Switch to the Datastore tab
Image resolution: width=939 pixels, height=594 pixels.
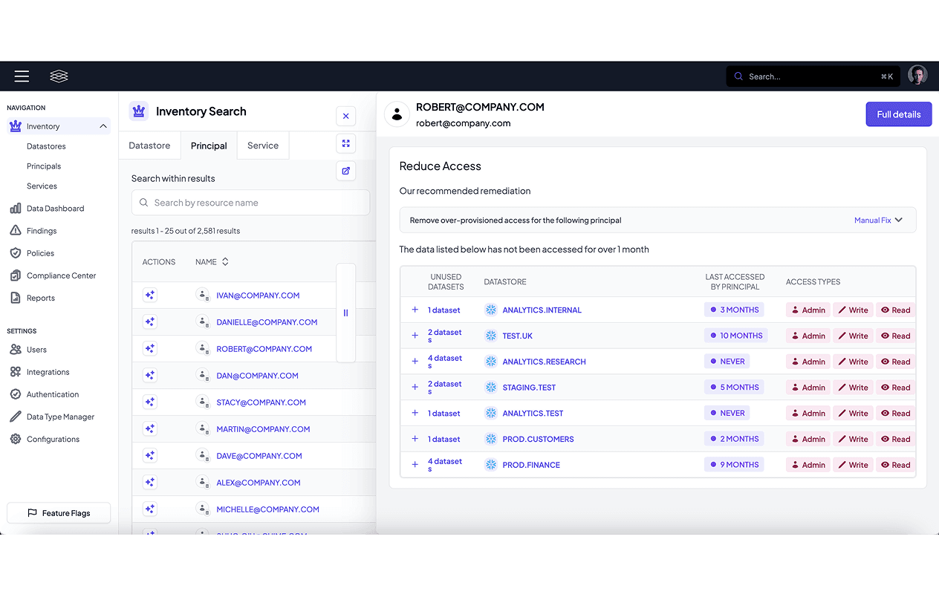tap(149, 146)
